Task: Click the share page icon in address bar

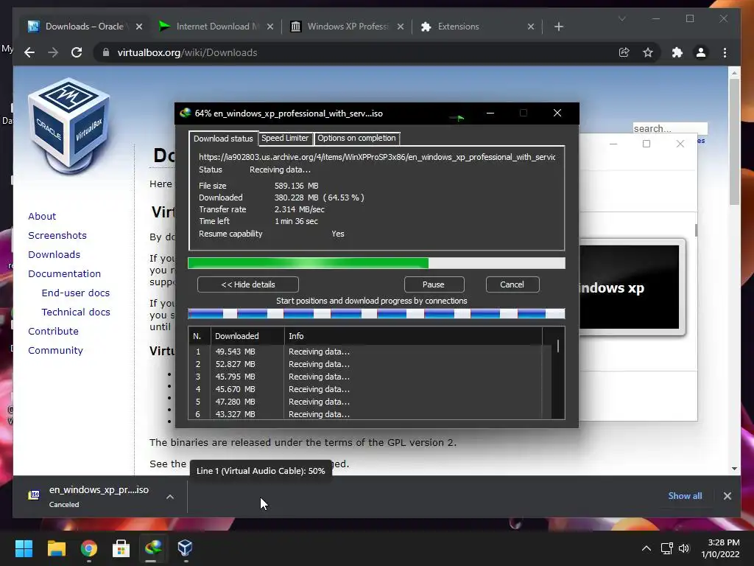Action: coord(624,52)
